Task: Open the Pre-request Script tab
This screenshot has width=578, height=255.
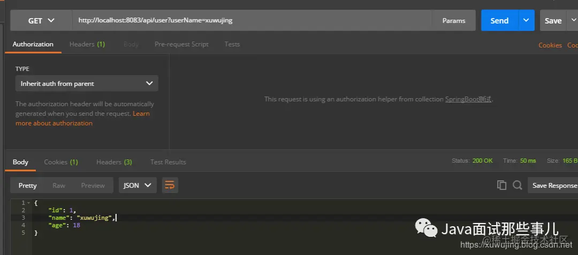Action: click(181, 44)
